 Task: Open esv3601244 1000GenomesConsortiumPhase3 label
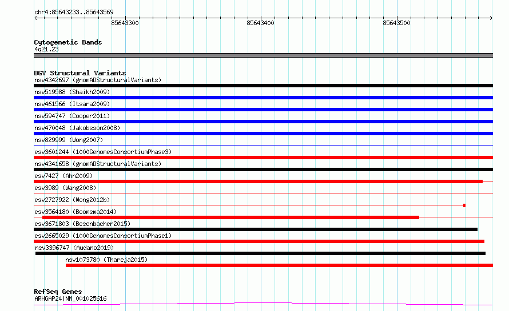103,152
